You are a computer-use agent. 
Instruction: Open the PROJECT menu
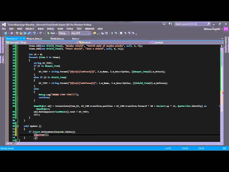click(30, 29)
